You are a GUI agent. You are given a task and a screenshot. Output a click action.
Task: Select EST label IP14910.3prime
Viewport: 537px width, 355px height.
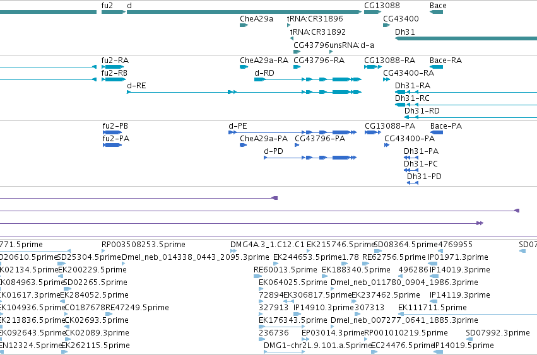(x=324, y=308)
